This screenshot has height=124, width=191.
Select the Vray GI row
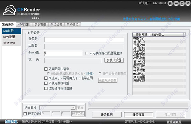coord(159,67)
